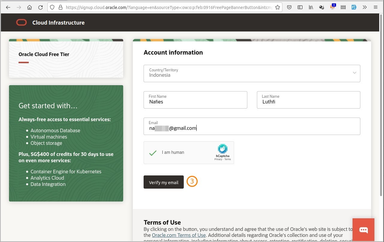
Task: Click Virtual machines list item
Action: tap(49, 137)
